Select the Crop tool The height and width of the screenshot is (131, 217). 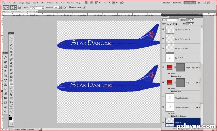(11, 52)
